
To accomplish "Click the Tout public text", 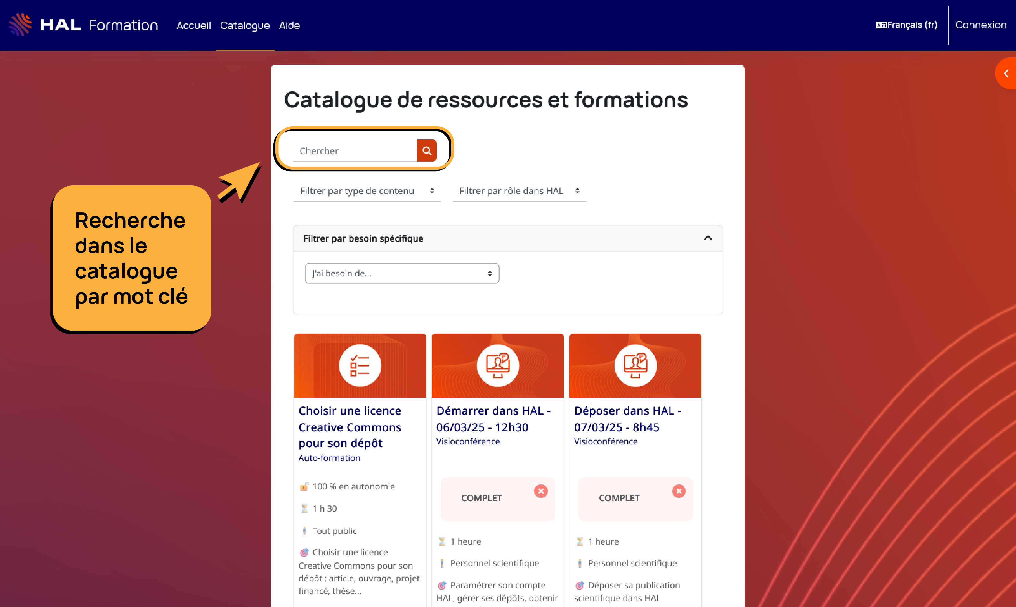I will pos(334,531).
